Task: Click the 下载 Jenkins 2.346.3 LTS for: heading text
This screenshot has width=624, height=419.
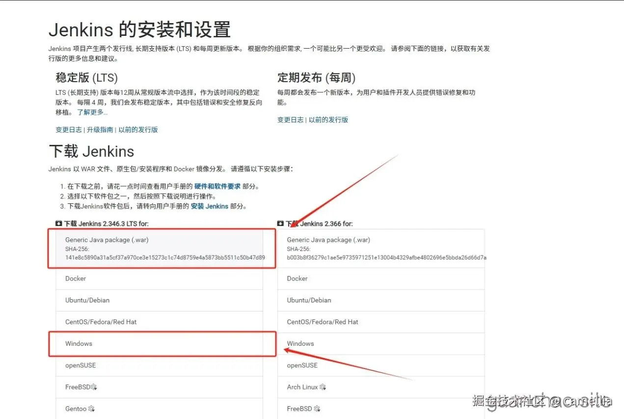Action: [106, 223]
